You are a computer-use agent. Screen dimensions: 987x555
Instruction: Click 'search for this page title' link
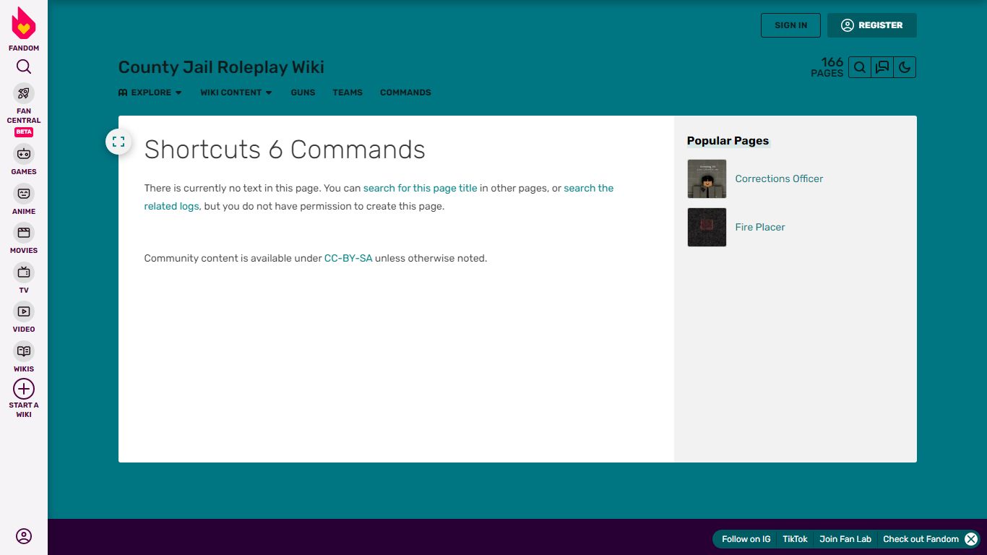[x=421, y=188]
